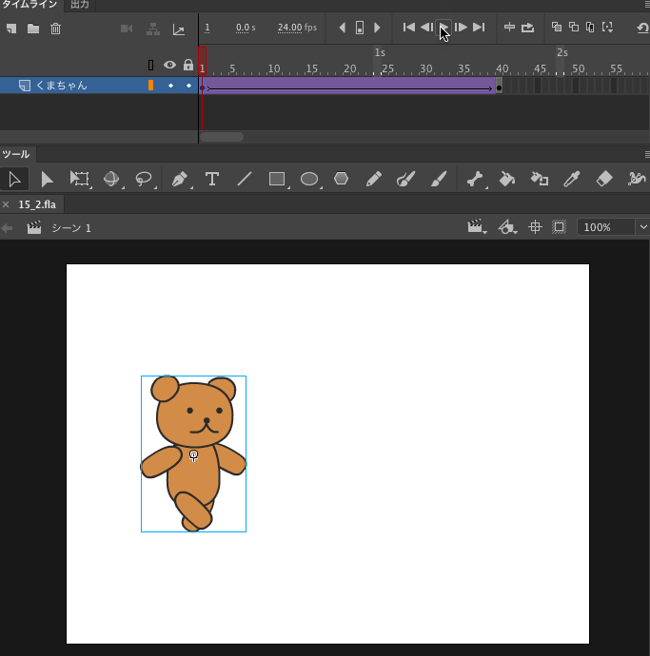The width and height of the screenshot is (650, 656).
Task: Choose the Paint Bucket tool
Action: [506, 179]
